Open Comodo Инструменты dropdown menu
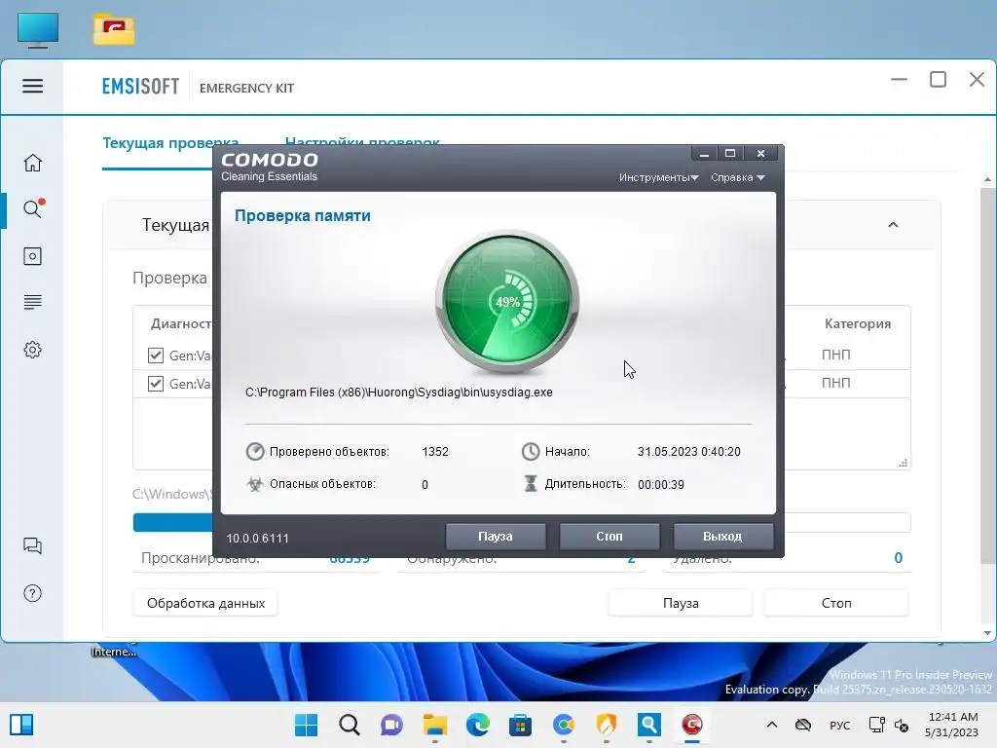This screenshot has height=748, width=997. tap(659, 177)
